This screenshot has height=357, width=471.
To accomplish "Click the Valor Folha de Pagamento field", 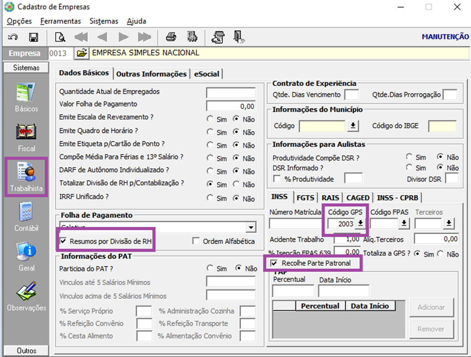I will pyautogui.click(x=231, y=106).
